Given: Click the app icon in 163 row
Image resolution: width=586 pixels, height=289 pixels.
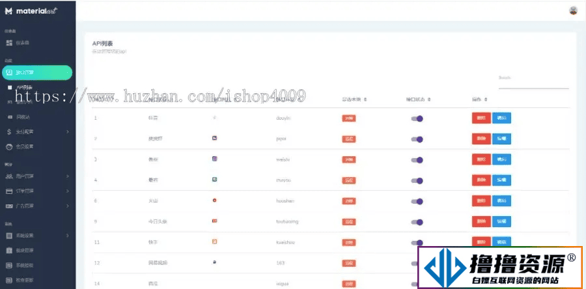Looking at the screenshot, I should point(214,262).
